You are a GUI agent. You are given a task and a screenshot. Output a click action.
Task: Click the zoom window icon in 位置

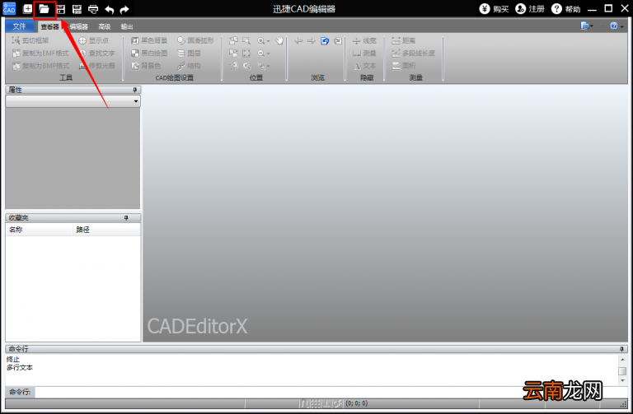click(246, 40)
